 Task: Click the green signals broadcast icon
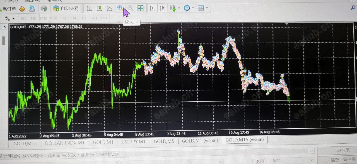(44, 9)
